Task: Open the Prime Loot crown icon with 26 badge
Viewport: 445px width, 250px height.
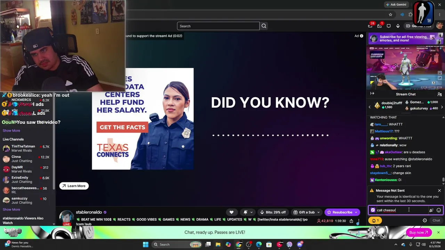Action: [x=370, y=26]
